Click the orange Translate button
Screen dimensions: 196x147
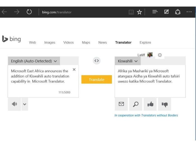tap(97, 79)
